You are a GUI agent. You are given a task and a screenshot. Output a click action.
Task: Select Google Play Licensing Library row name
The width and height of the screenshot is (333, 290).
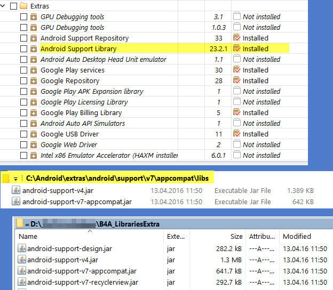click(84, 102)
